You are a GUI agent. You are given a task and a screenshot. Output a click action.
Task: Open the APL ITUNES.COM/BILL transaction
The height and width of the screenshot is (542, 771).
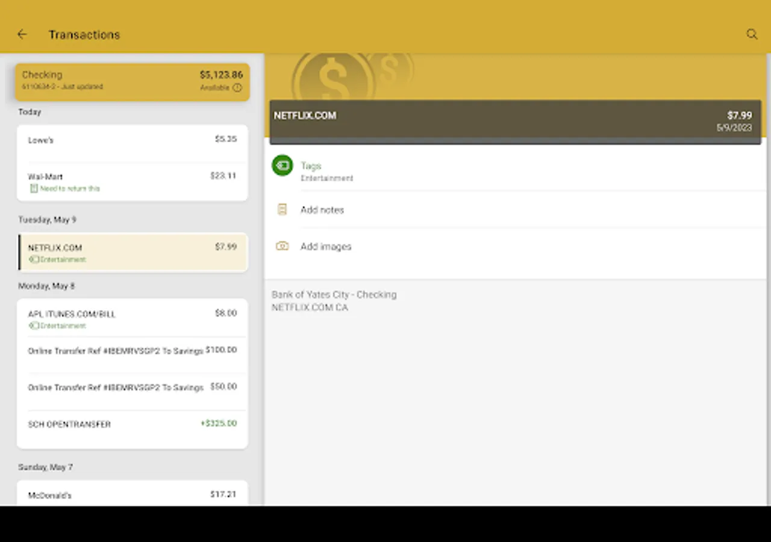pyautogui.click(x=133, y=318)
